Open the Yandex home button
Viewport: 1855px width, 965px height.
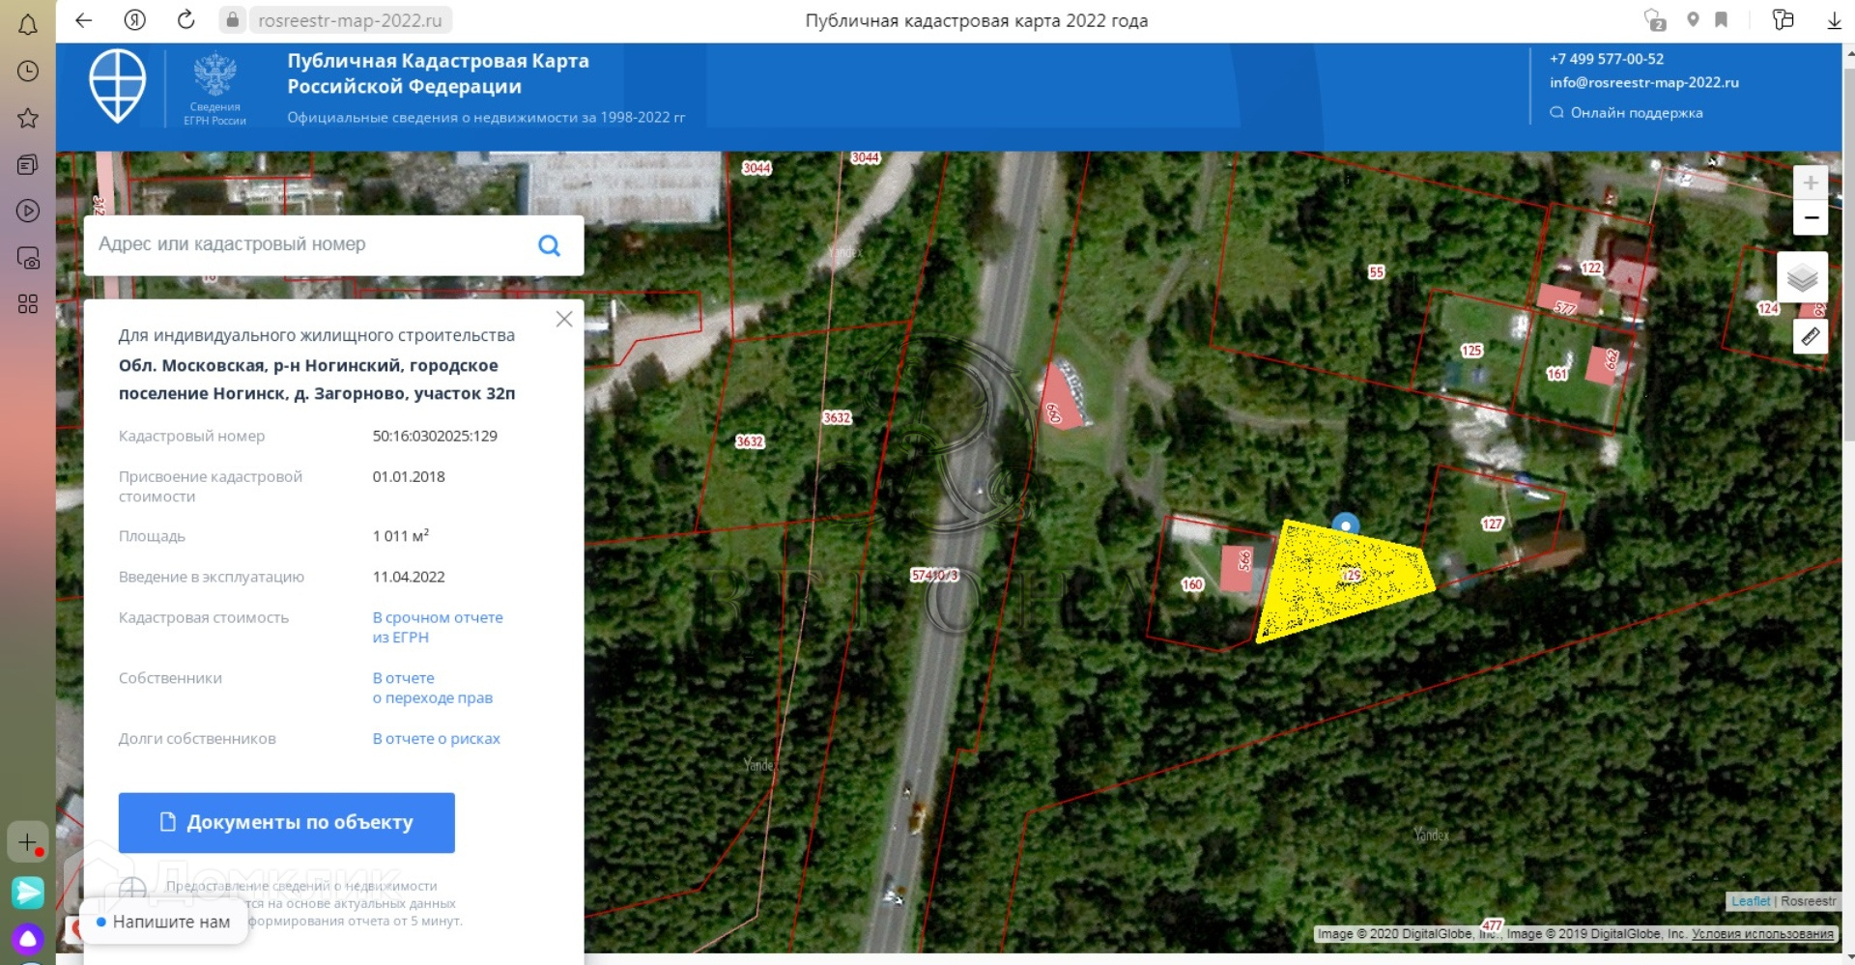(135, 20)
